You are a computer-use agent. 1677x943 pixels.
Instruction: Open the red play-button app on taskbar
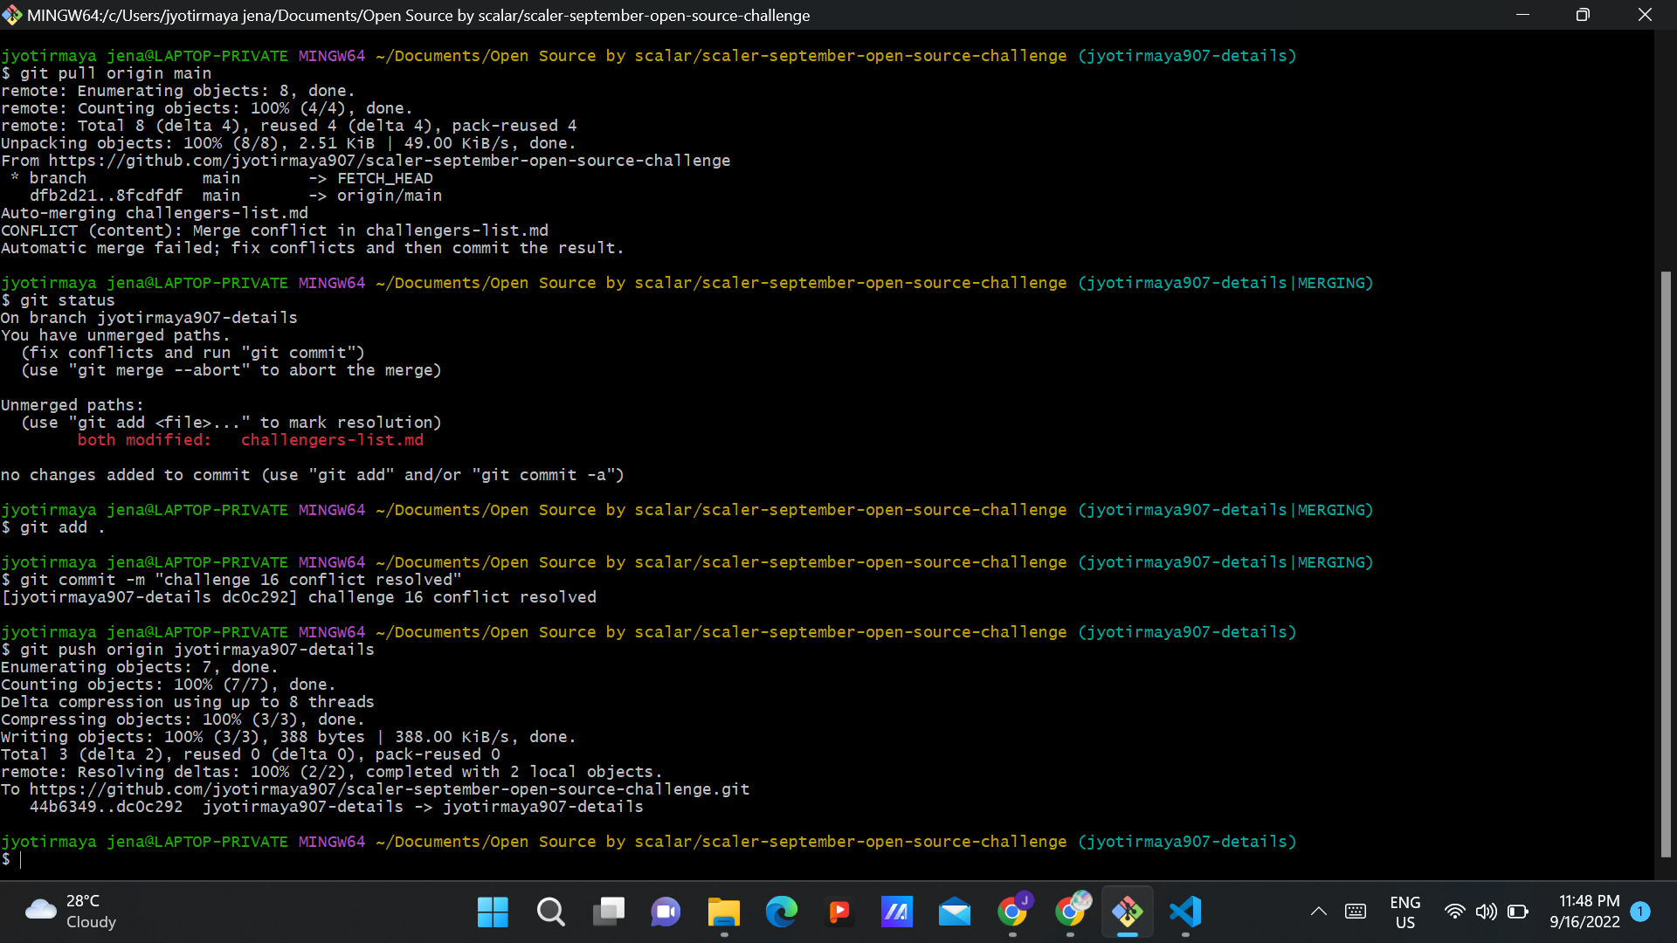pos(838,912)
